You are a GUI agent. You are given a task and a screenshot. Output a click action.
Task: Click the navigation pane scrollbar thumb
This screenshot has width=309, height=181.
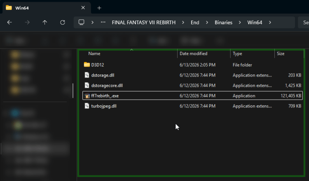point(73,90)
